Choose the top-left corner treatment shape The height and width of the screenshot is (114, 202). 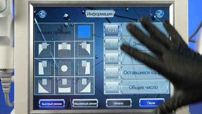tap(45, 49)
